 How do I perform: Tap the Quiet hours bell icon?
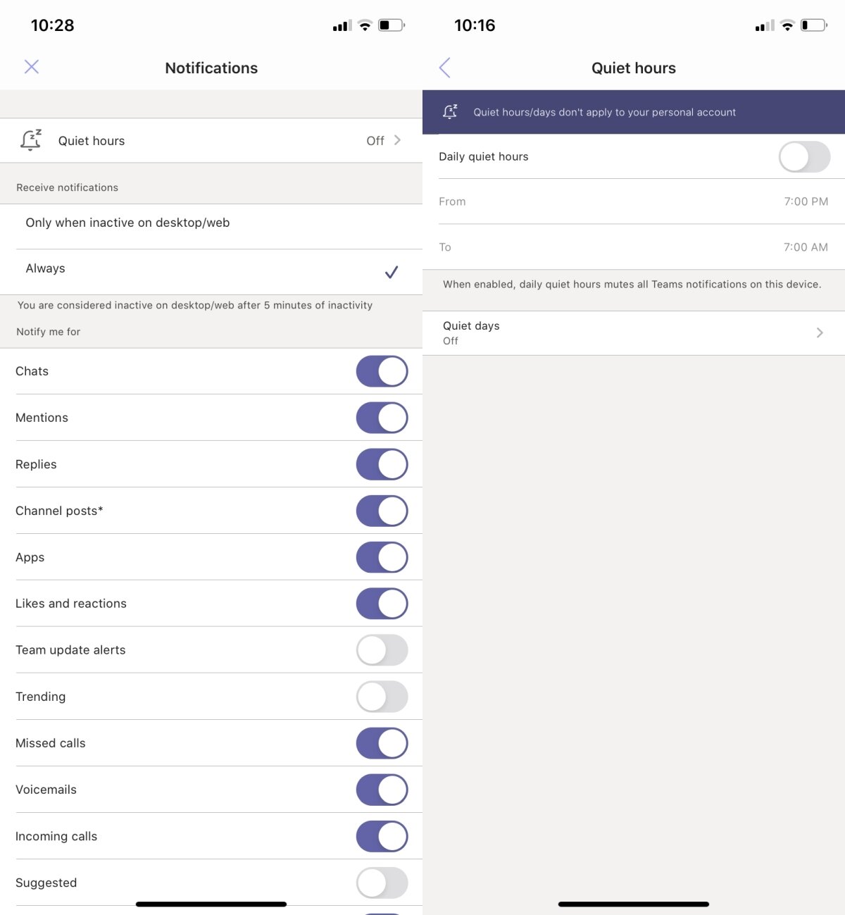click(31, 140)
